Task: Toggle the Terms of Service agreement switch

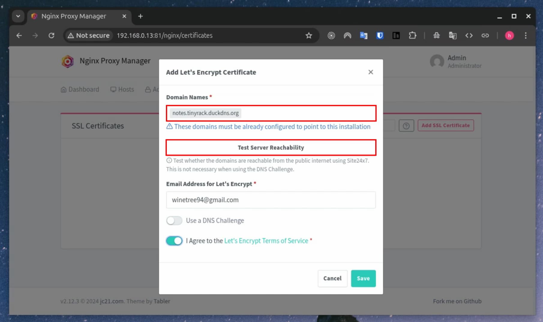Action: (174, 241)
